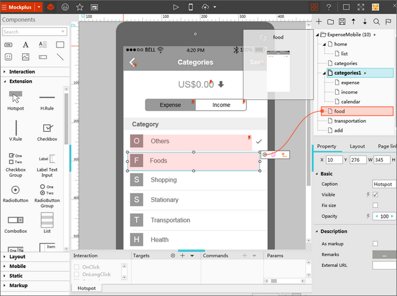This screenshot has height=296, width=397.
Task: Toggle the Fix size checkbox
Action: (x=375, y=205)
